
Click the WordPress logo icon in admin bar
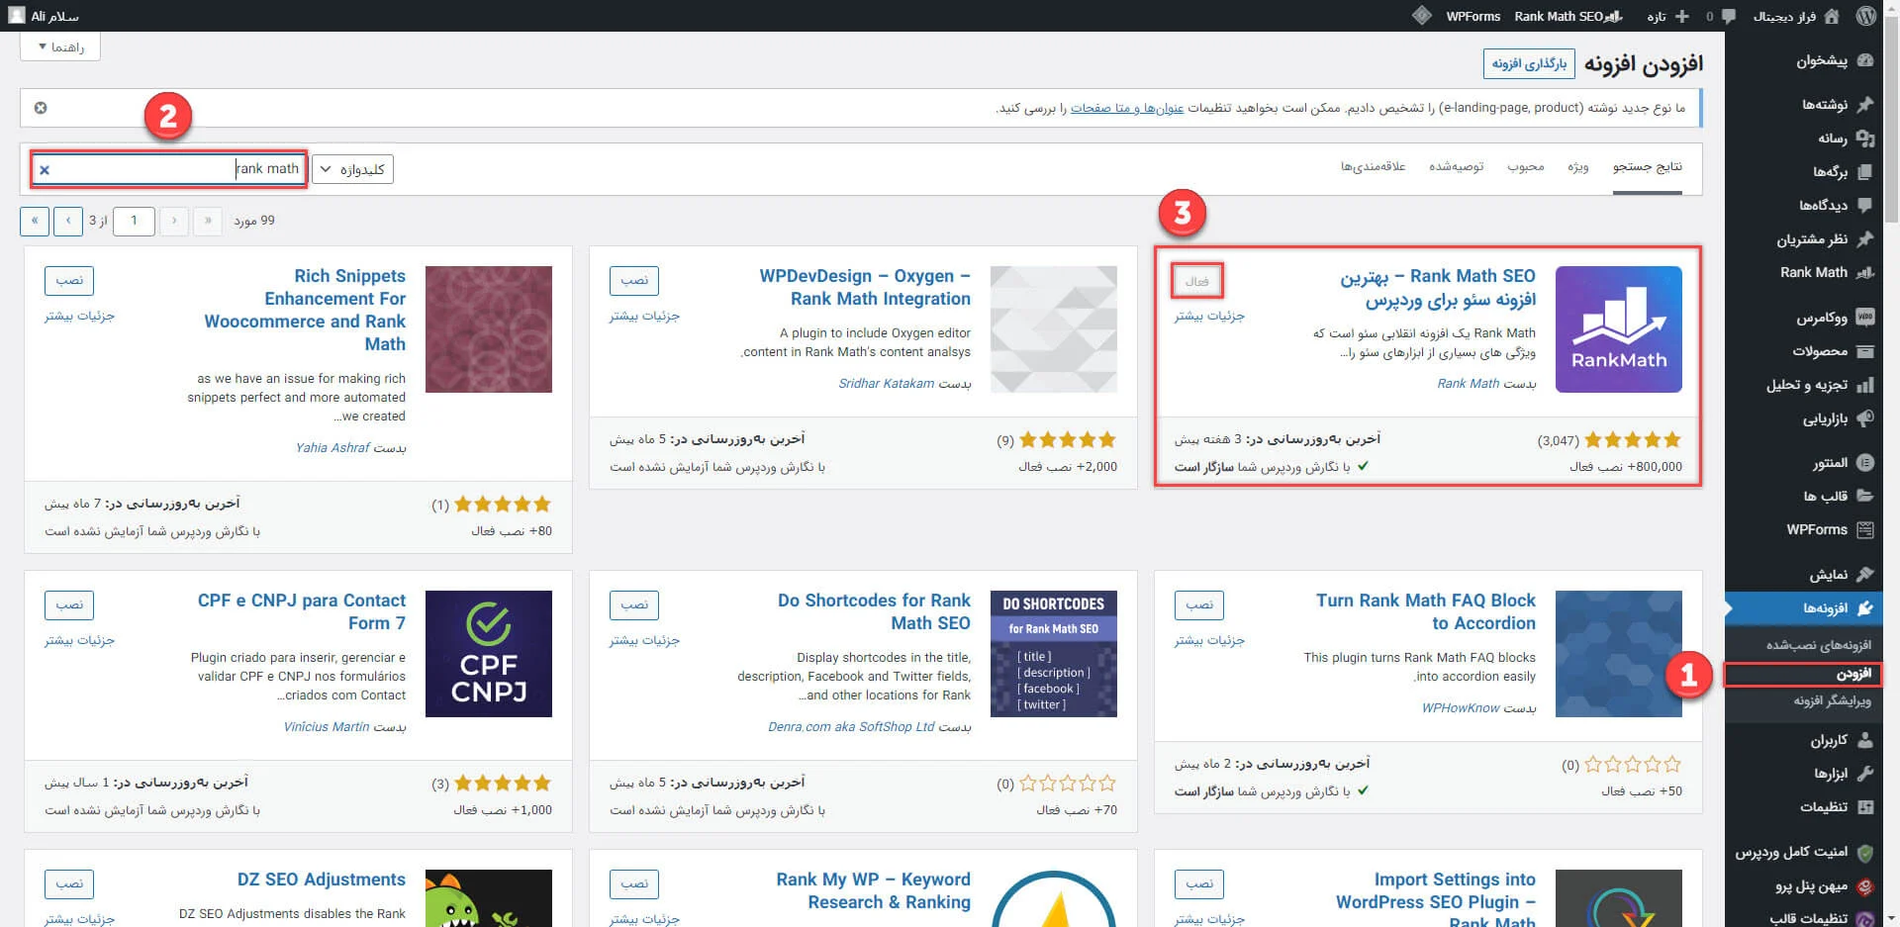click(1866, 16)
